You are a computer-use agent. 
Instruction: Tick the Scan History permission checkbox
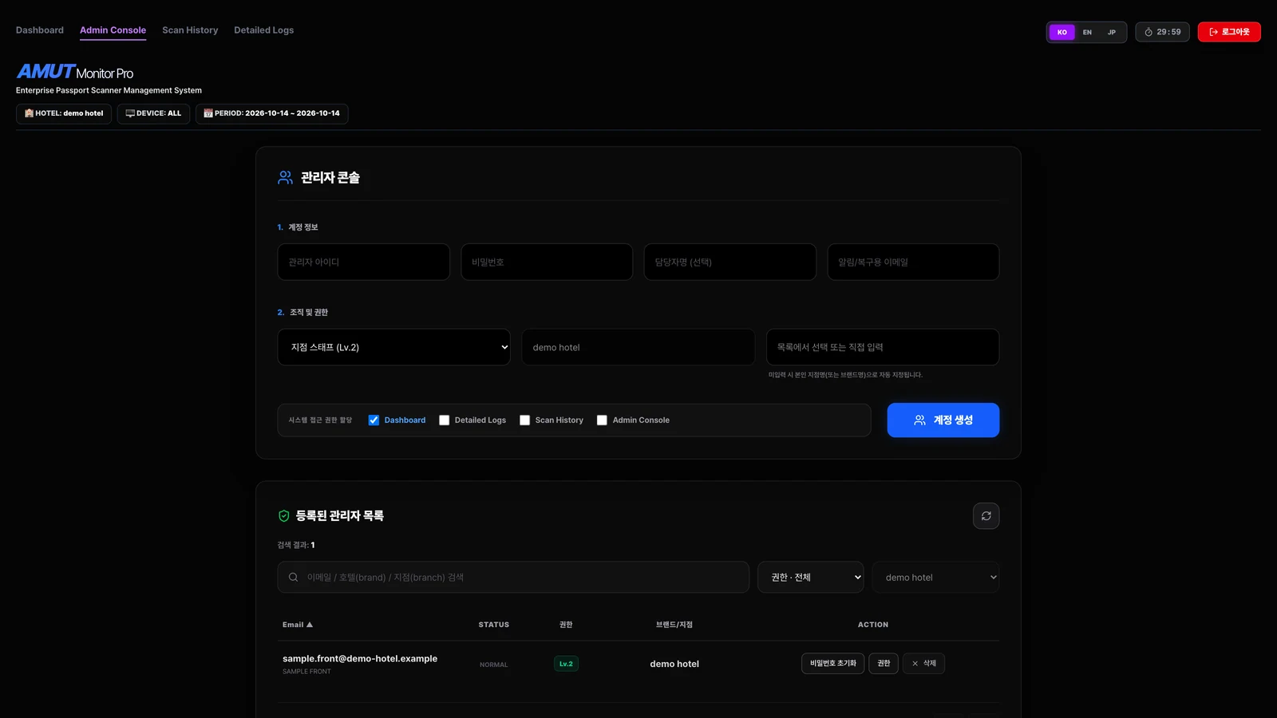(525, 420)
